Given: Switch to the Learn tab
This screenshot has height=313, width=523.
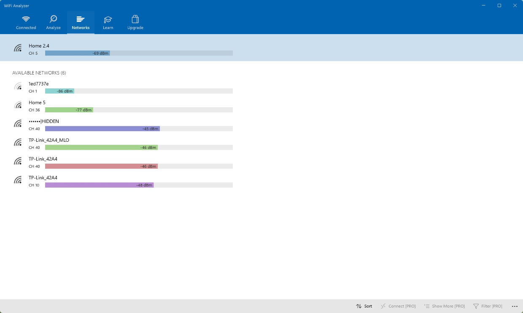Looking at the screenshot, I should (x=108, y=22).
